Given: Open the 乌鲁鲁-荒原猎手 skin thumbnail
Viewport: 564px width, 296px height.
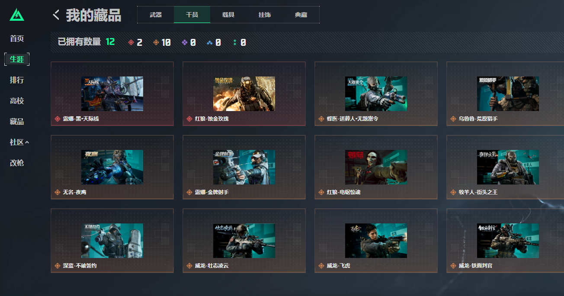Looking at the screenshot, I should click(508, 94).
